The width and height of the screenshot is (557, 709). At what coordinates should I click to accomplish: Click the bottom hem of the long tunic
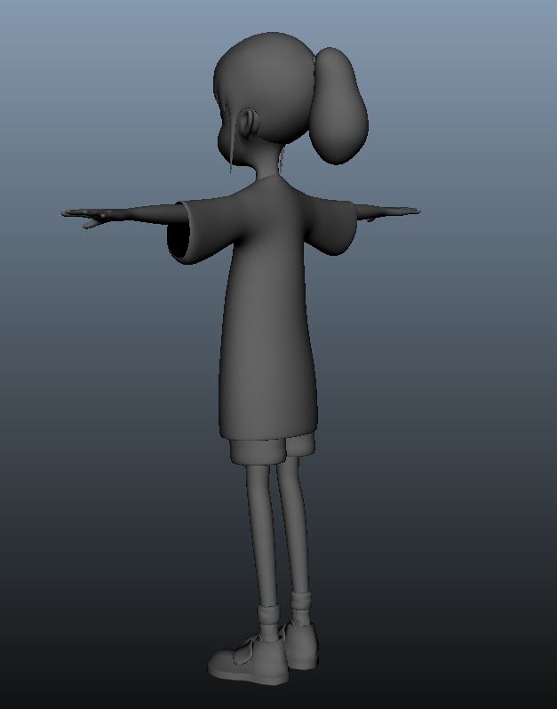click(x=267, y=433)
